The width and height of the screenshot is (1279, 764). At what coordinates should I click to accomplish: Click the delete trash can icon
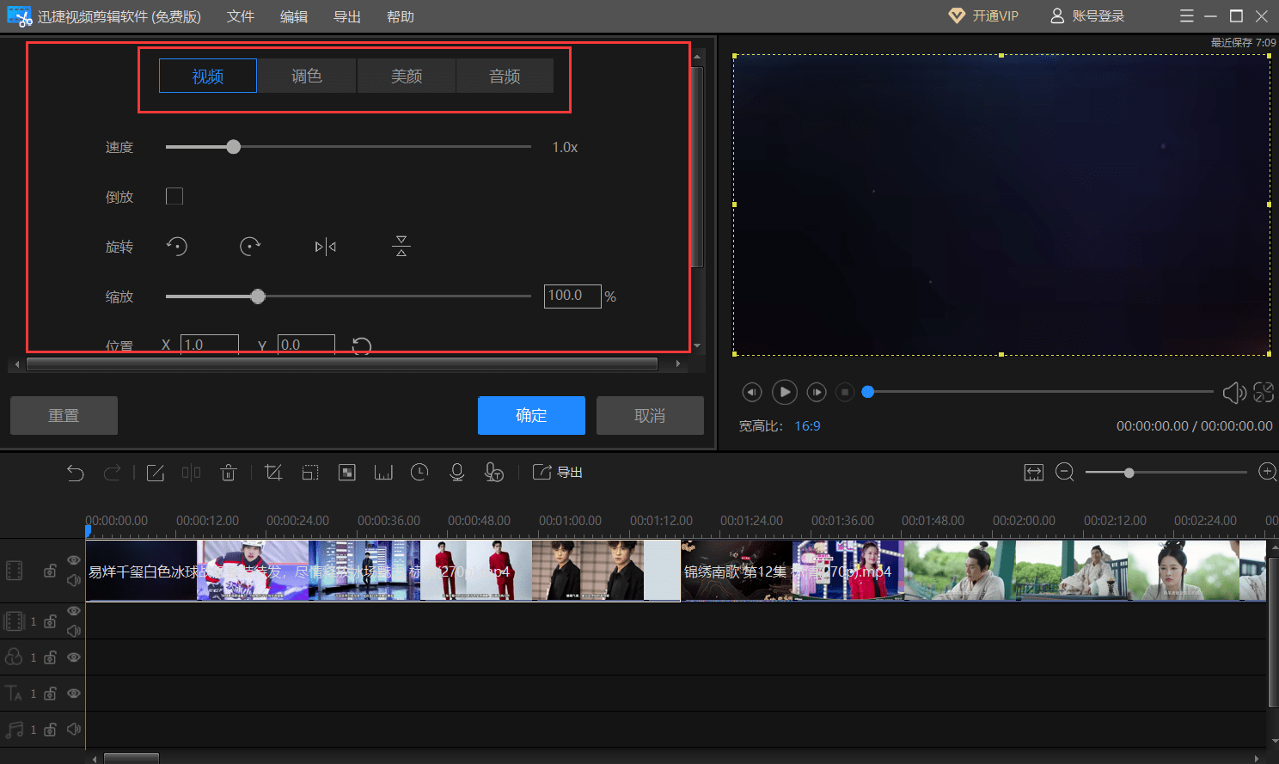tap(228, 473)
